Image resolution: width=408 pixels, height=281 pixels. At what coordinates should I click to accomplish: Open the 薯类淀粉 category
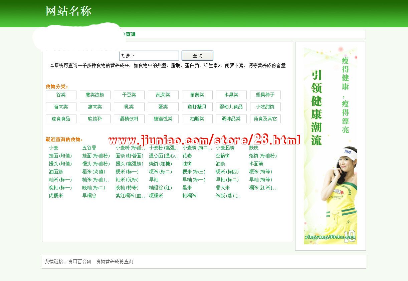95,95
